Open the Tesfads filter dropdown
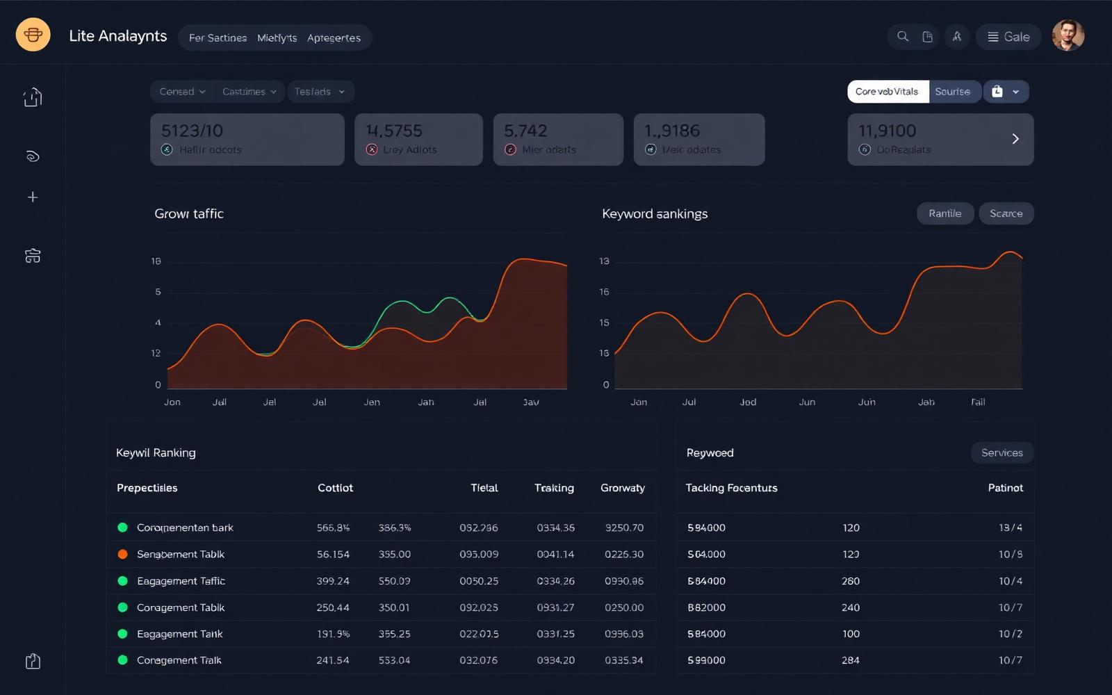The height and width of the screenshot is (695, 1112). coord(320,92)
